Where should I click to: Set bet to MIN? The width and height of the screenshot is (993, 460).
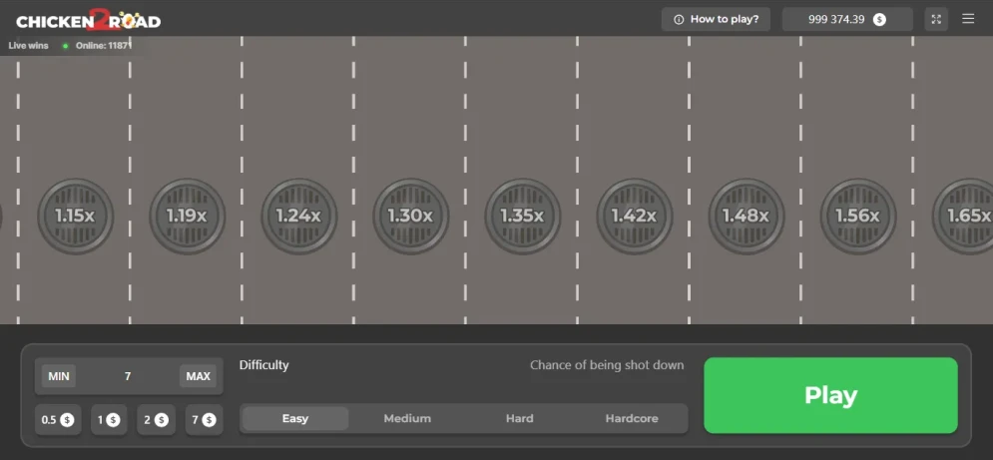tap(59, 376)
